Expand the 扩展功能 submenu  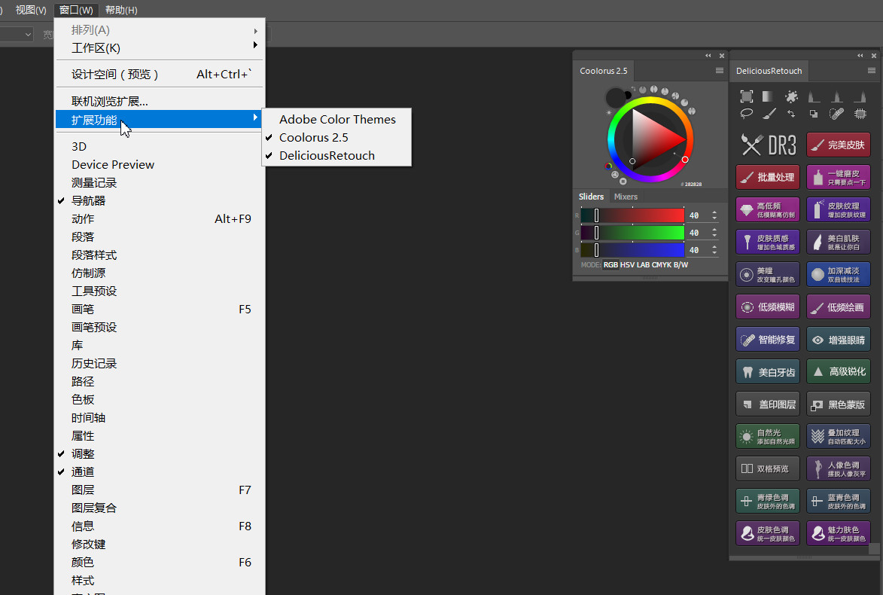pyautogui.click(x=160, y=120)
